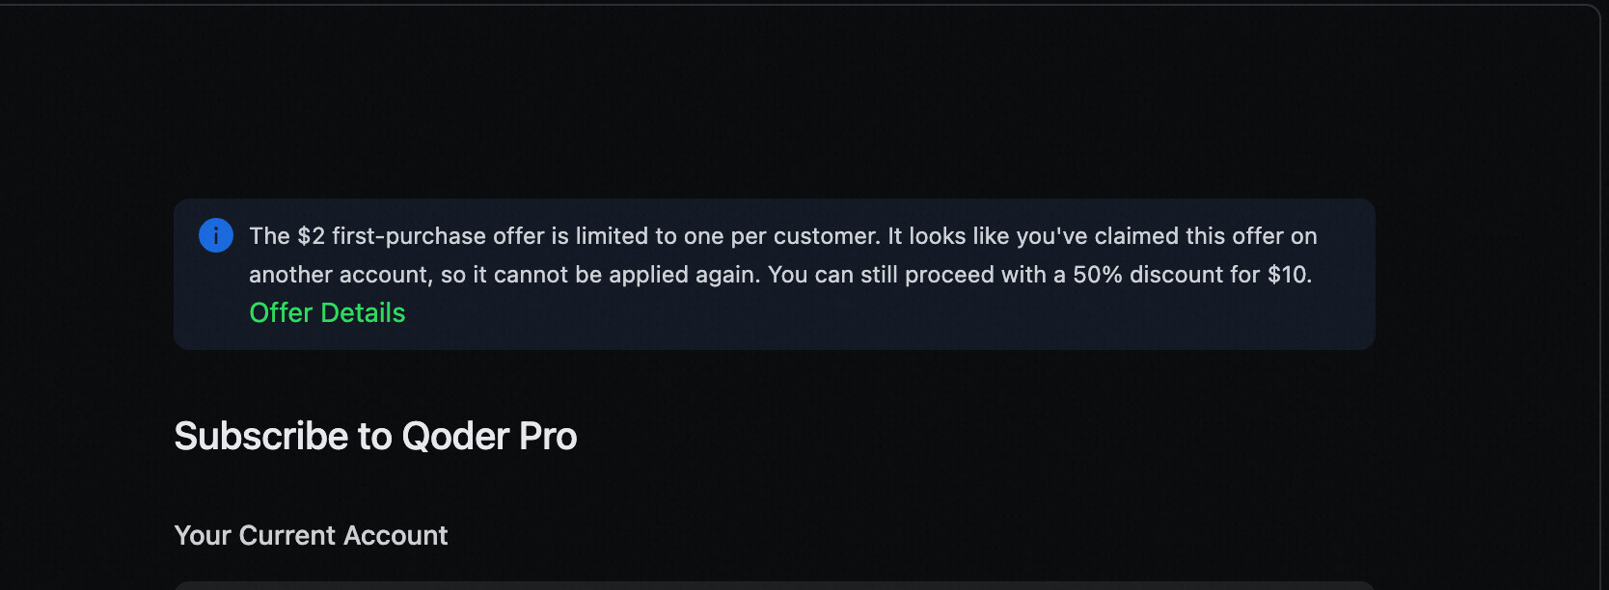Click the account card edge below "Your Current Account"

[772, 585]
